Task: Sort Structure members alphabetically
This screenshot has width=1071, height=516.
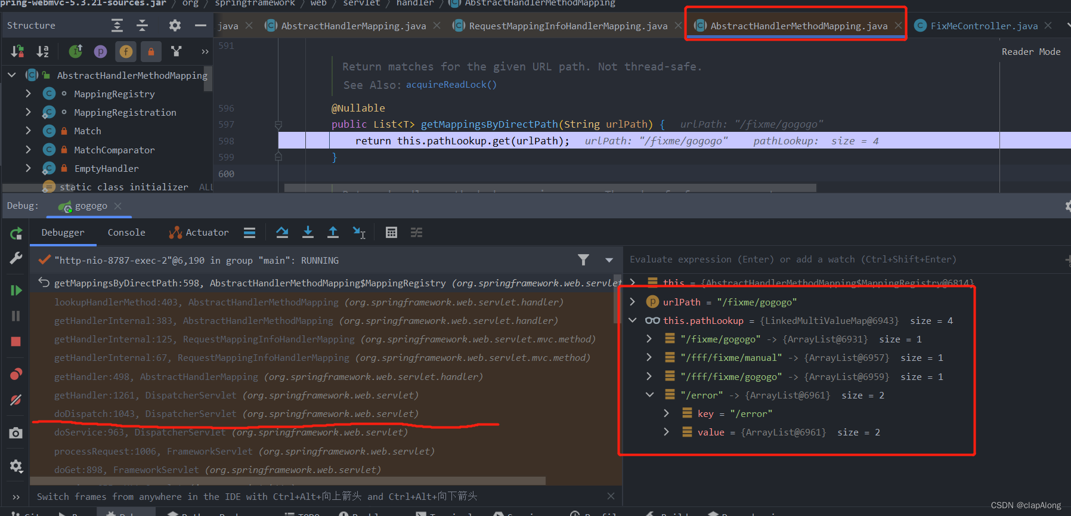Action: point(42,51)
